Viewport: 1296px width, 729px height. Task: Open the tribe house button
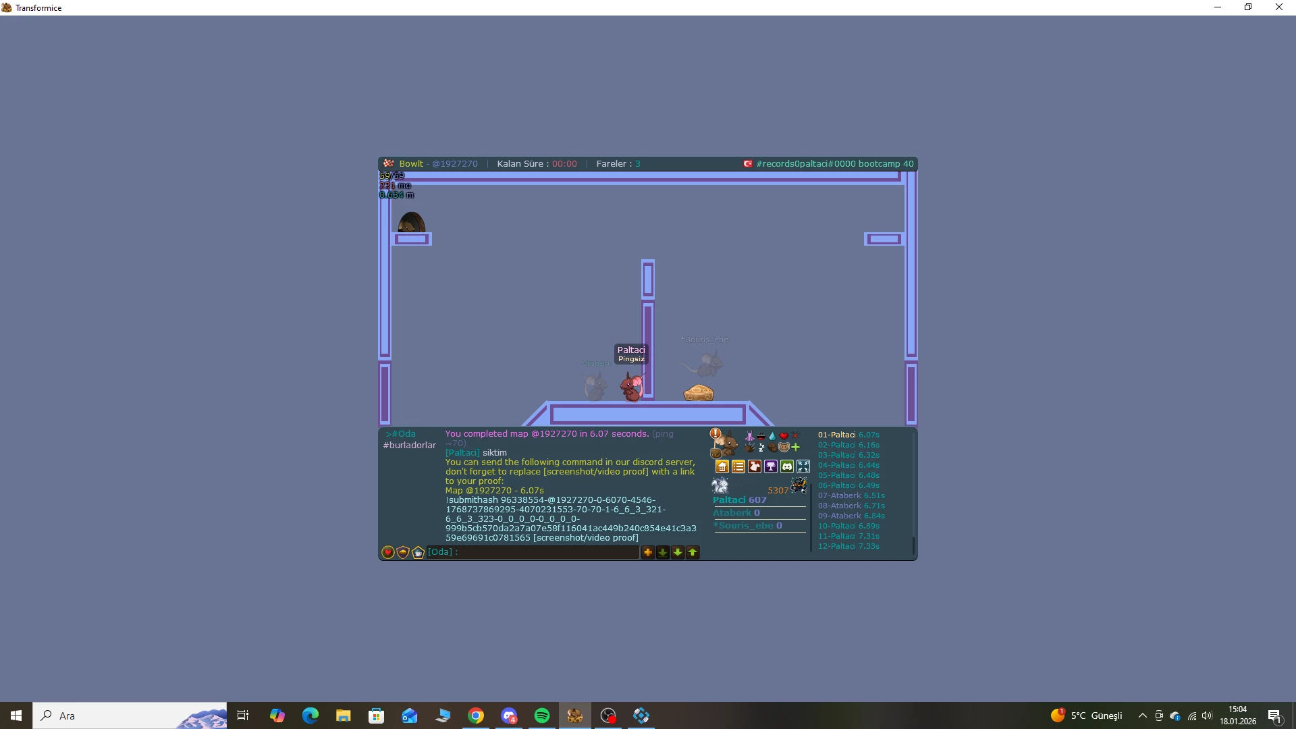722,466
